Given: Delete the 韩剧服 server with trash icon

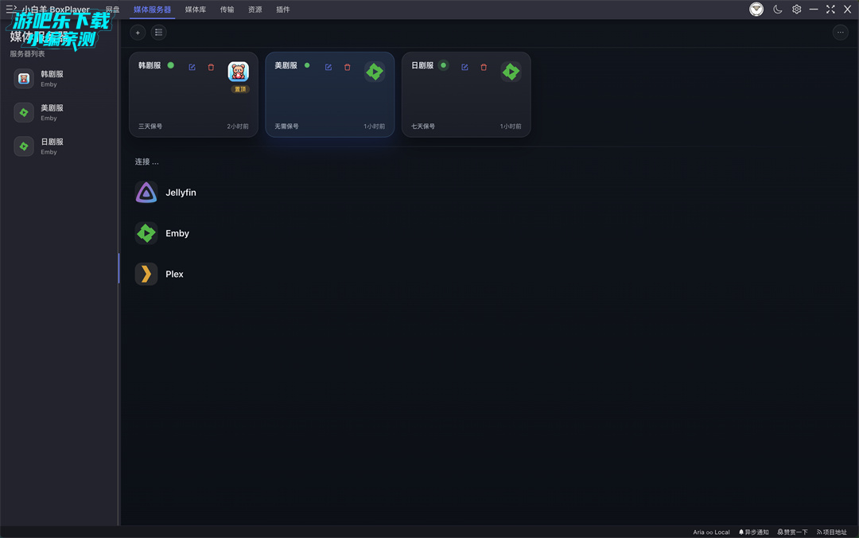Looking at the screenshot, I should [x=211, y=67].
